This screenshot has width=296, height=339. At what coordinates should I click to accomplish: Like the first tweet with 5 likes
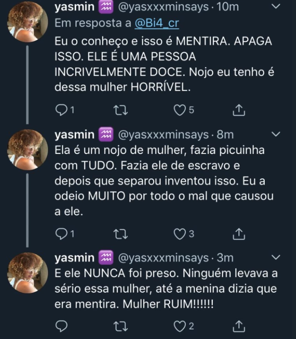tap(179, 111)
